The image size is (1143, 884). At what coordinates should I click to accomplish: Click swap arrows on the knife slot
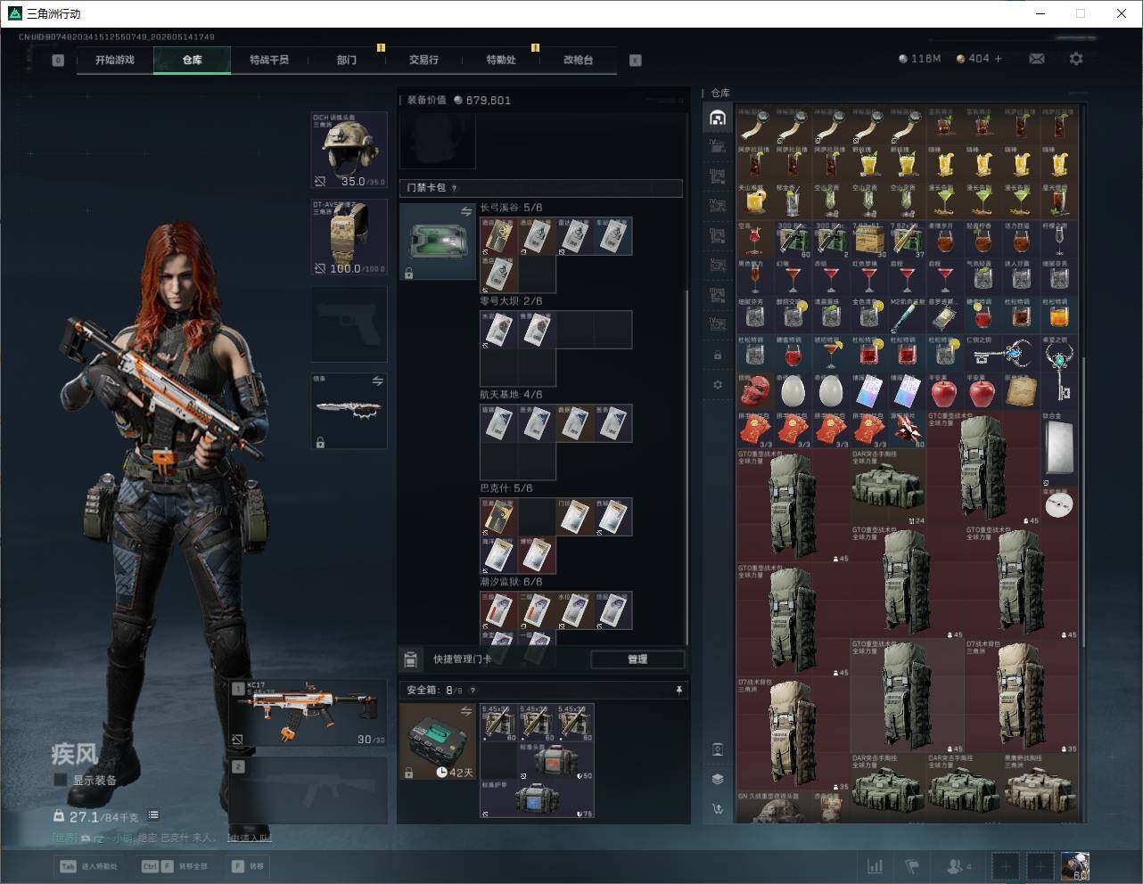tap(378, 381)
